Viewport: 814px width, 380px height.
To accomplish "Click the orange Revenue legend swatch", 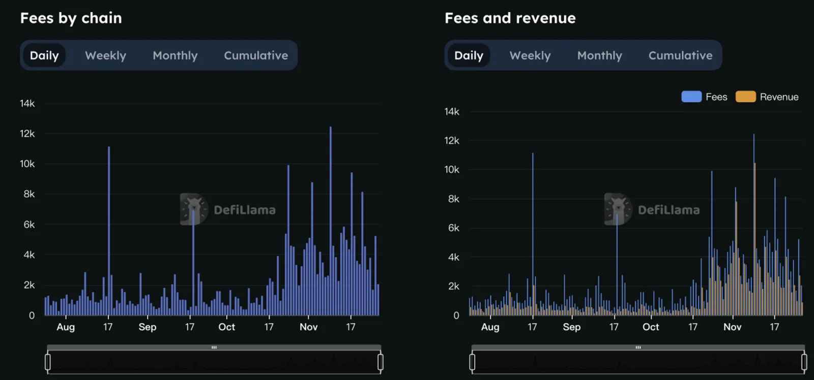I will click(x=745, y=97).
